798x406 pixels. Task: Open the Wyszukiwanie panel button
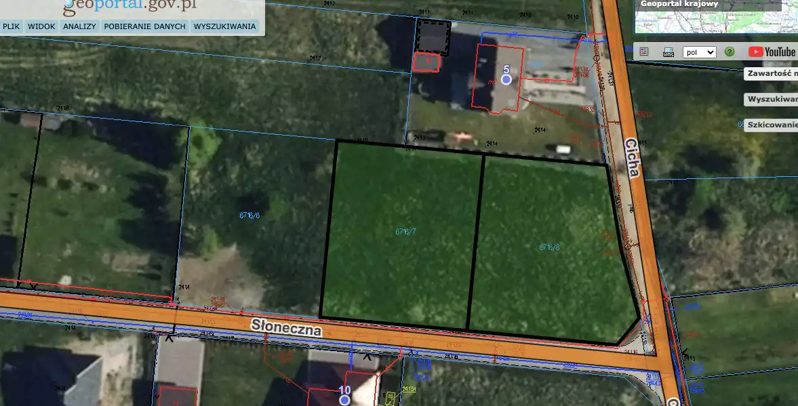(x=771, y=99)
